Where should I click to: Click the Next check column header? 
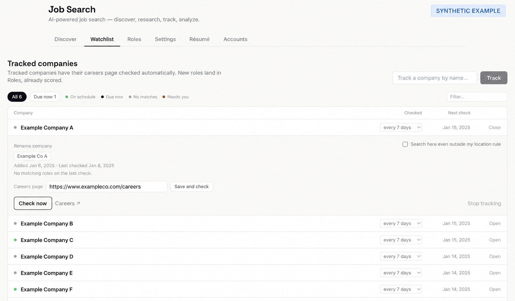459,113
